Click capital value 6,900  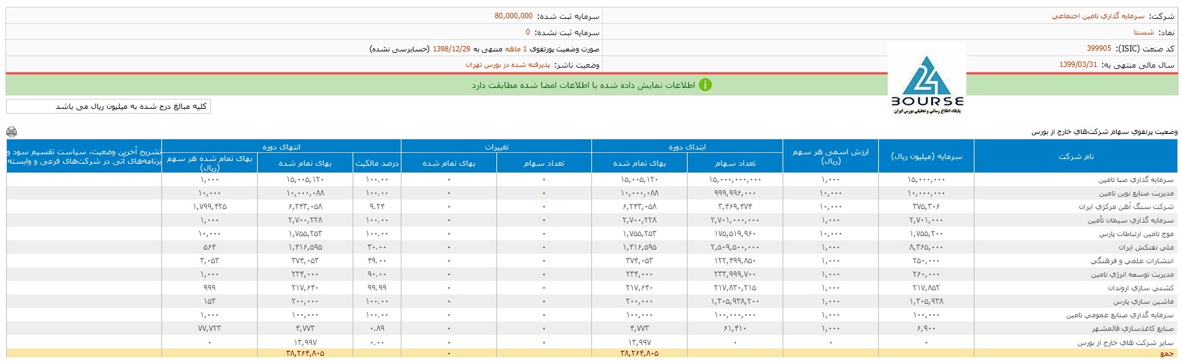(x=926, y=328)
